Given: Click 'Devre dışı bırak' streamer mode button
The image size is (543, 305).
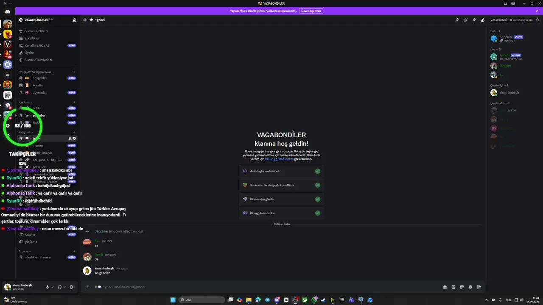Looking at the screenshot, I should coord(311,11).
